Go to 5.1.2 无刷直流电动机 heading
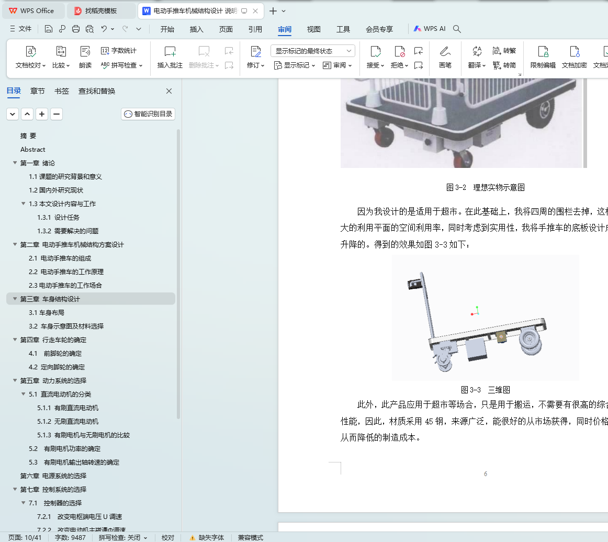The height and width of the screenshot is (542, 608). click(x=68, y=422)
